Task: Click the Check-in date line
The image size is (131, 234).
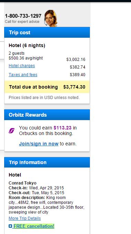Action: point(36,188)
